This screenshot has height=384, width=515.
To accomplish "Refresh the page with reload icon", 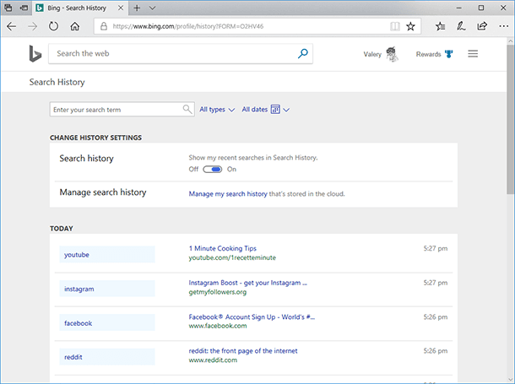I will pyautogui.click(x=53, y=26).
